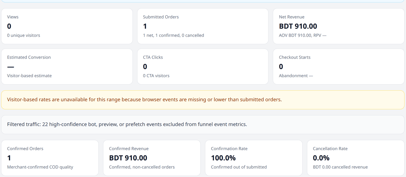Click the Confirmed Revenue BDT 910.00 value

pos(128,158)
